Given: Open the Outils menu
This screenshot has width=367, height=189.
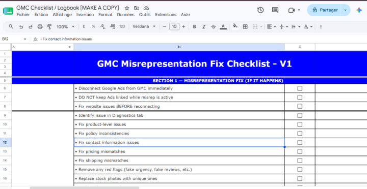Looking at the screenshot, I should 145,15.
